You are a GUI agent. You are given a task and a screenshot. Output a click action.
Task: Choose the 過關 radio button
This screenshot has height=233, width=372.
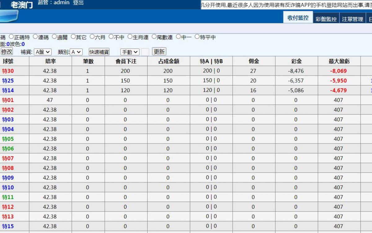54,37
